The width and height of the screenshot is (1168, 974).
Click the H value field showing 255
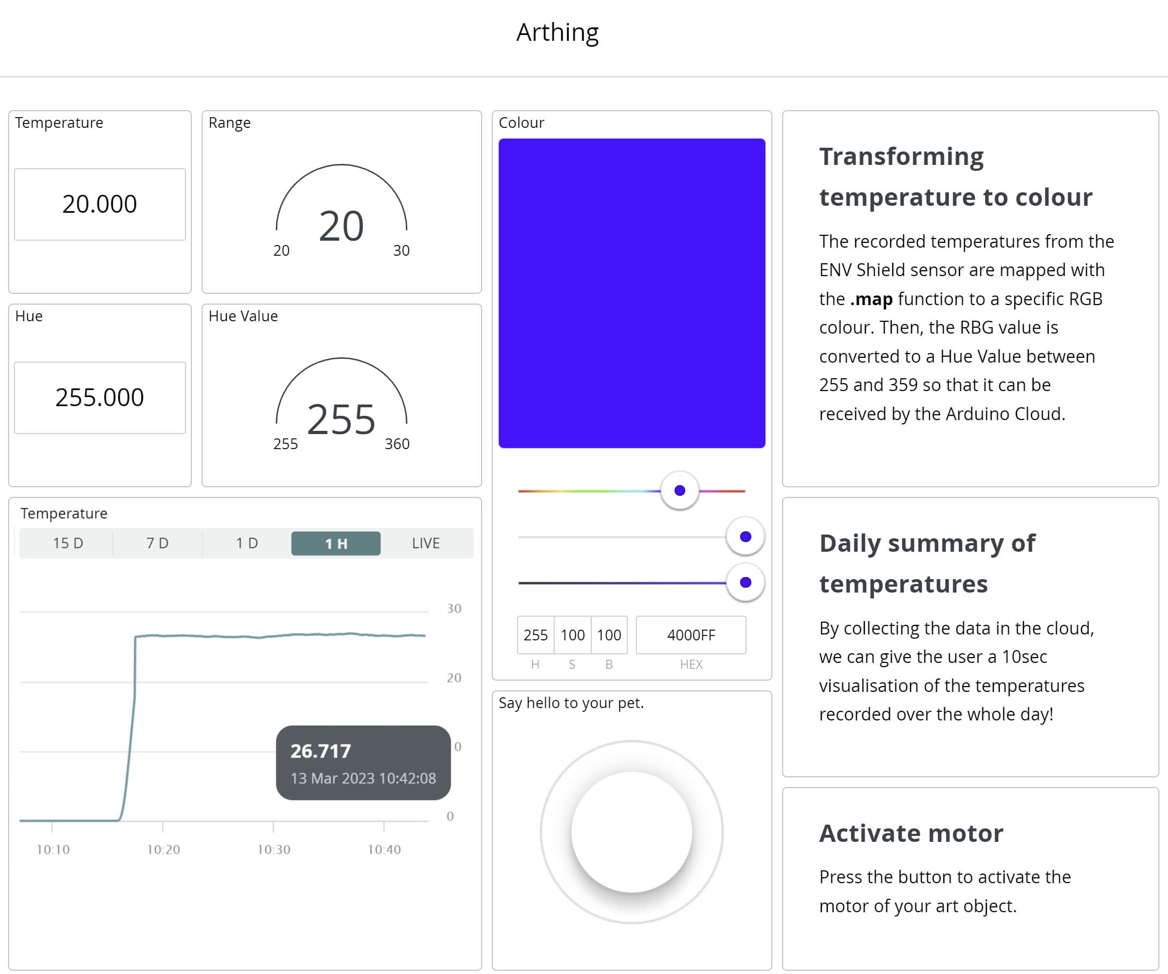click(535, 635)
